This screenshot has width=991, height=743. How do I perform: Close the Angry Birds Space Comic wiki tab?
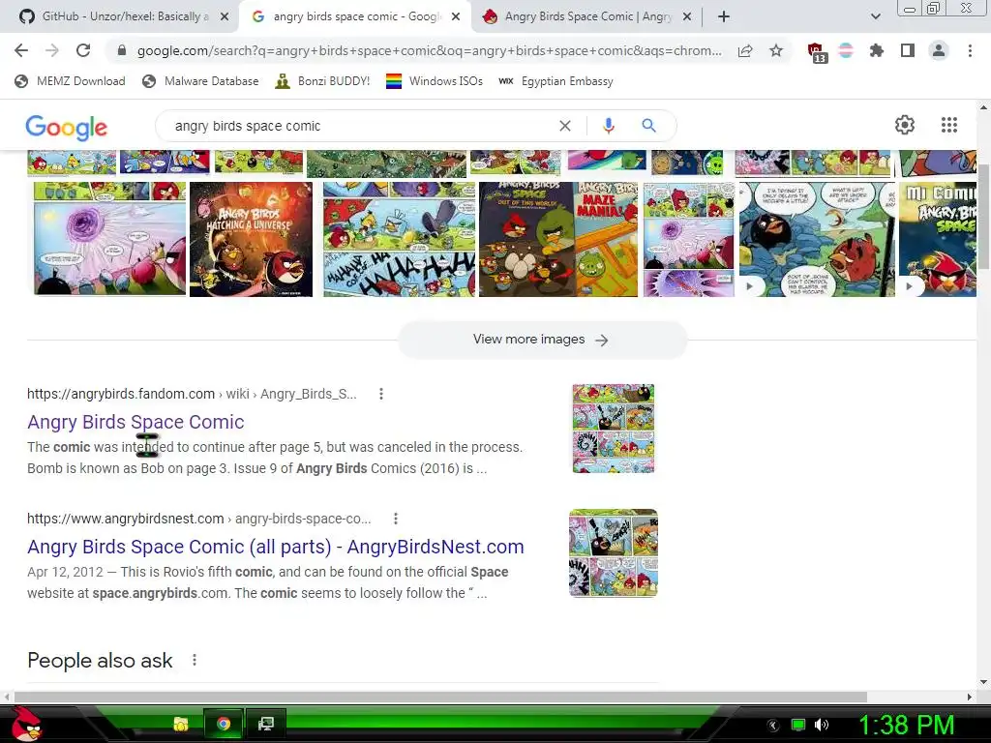[688, 17]
